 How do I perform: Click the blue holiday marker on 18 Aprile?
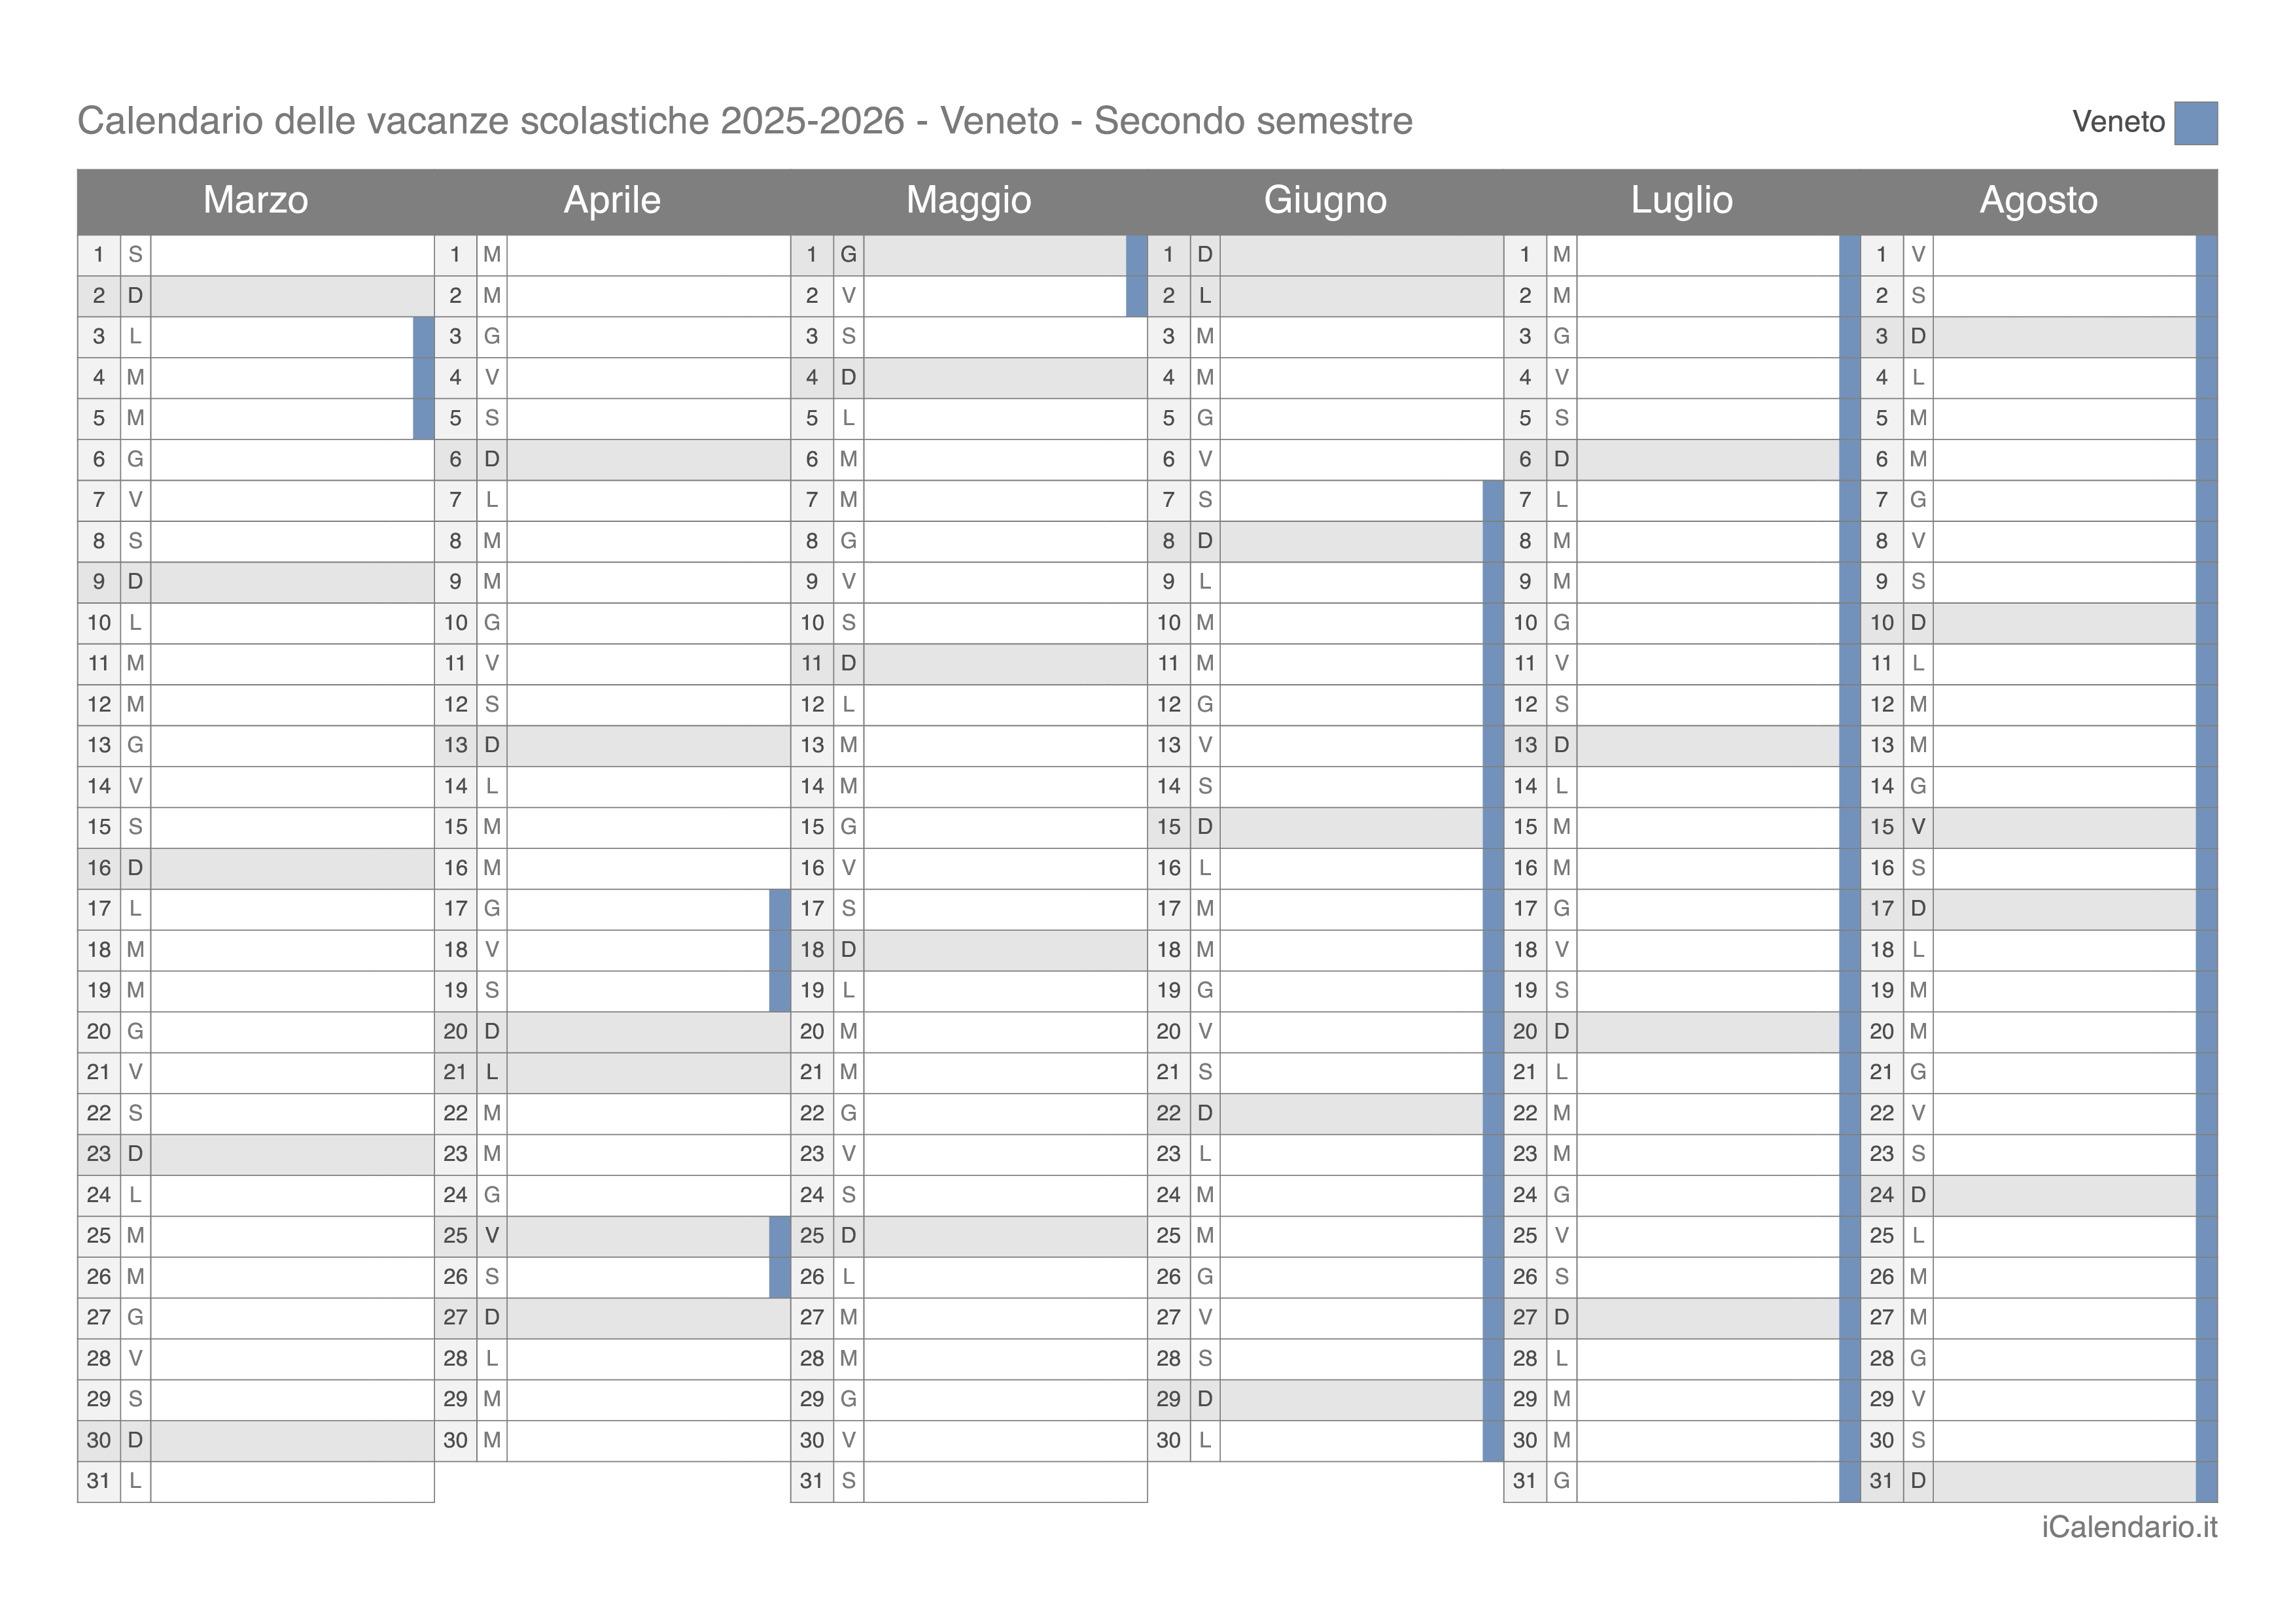pyautogui.click(x=779, y=950)
